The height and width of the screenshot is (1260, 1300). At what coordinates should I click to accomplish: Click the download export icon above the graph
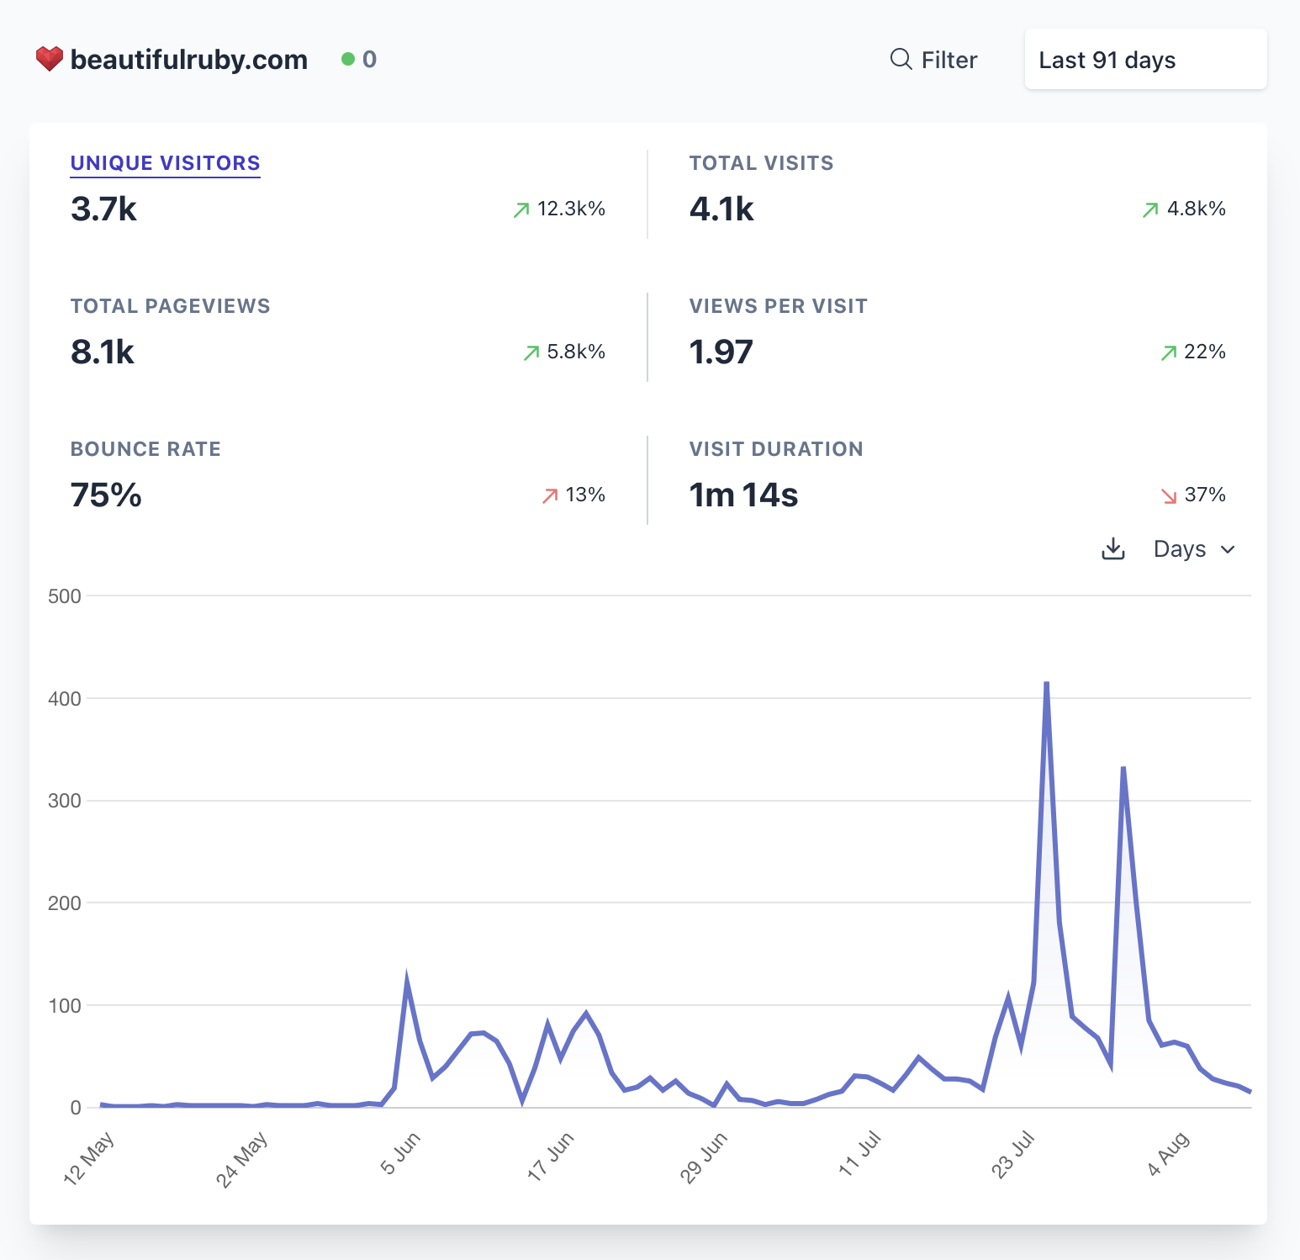click(1113, 548)
